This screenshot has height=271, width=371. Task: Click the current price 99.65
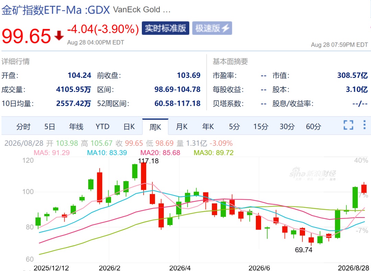(26, 36)
